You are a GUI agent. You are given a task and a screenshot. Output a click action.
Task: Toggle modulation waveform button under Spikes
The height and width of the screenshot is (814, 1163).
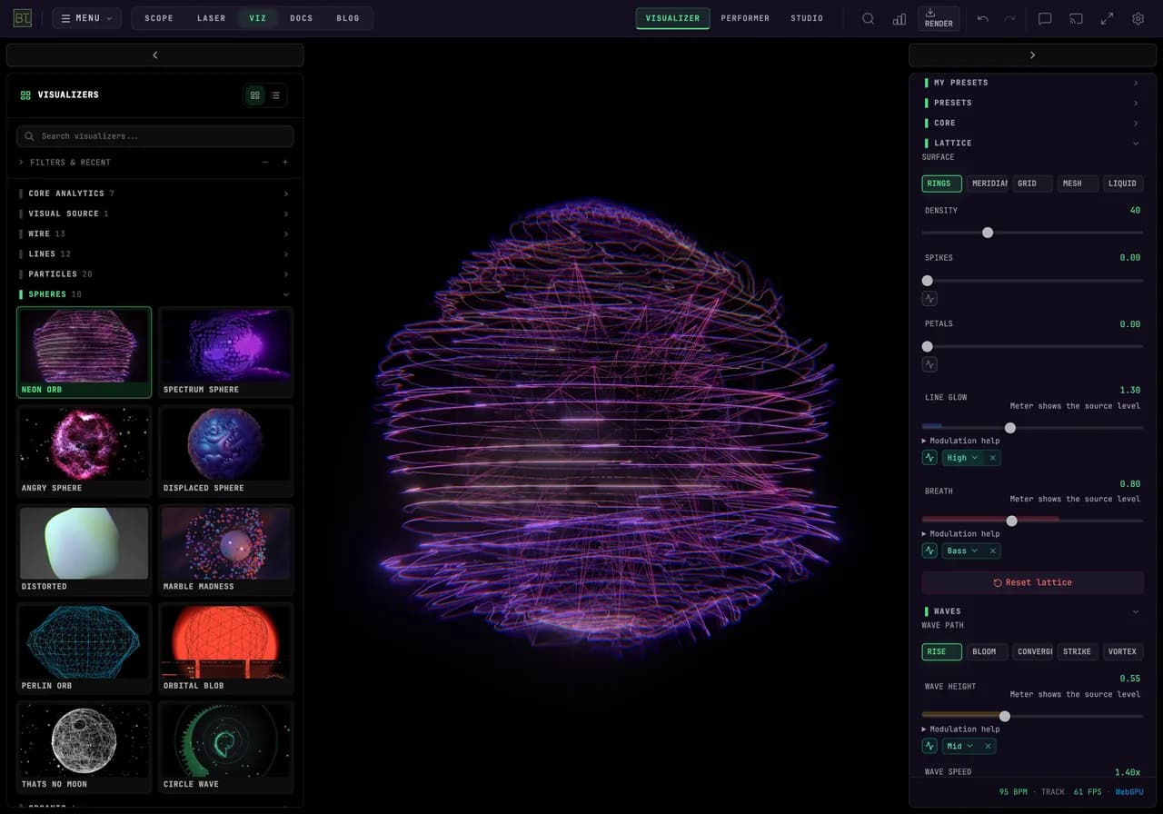tap(929, 298)
